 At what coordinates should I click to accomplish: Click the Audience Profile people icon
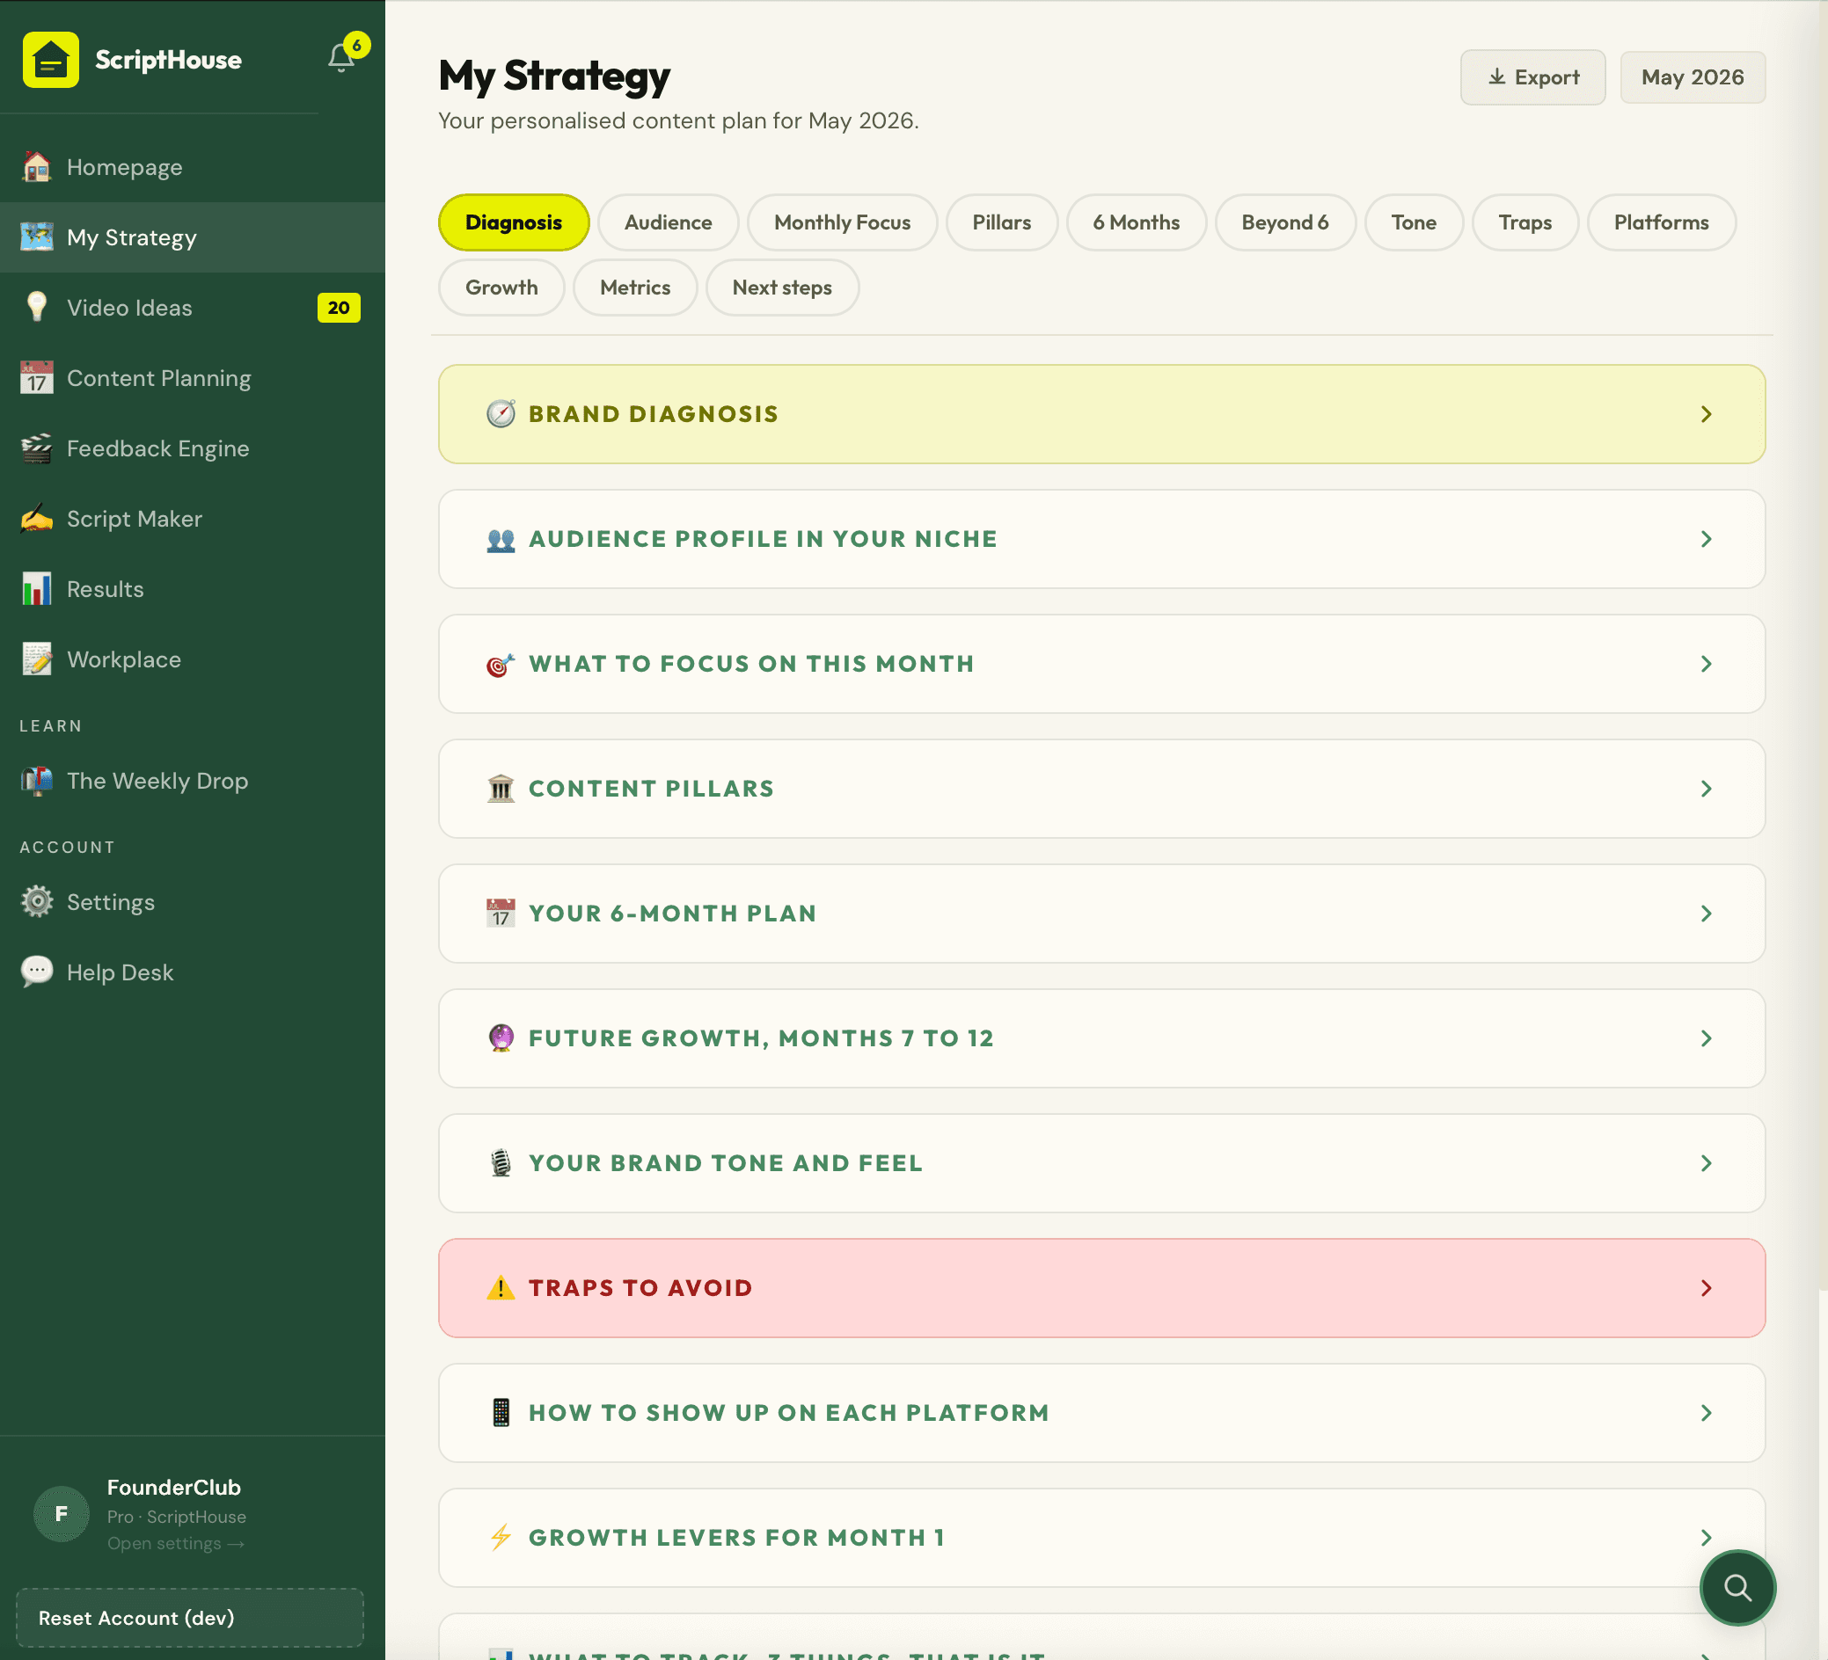(x=501, y=539)
